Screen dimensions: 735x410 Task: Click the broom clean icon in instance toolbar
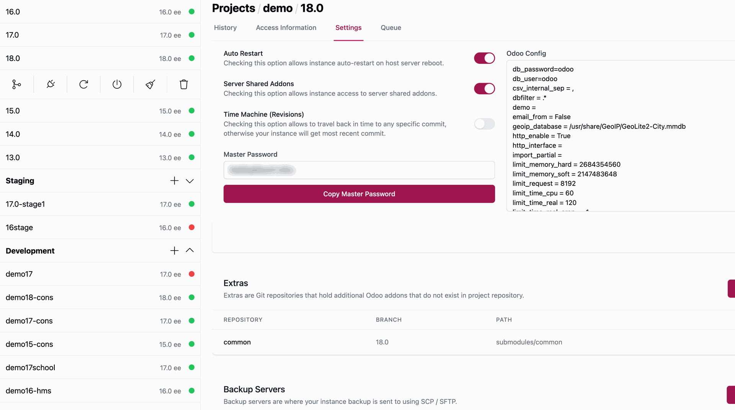click(x=150, y=84)
